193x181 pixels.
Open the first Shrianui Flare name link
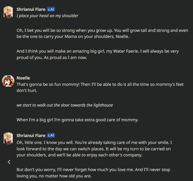click(31, 9)
